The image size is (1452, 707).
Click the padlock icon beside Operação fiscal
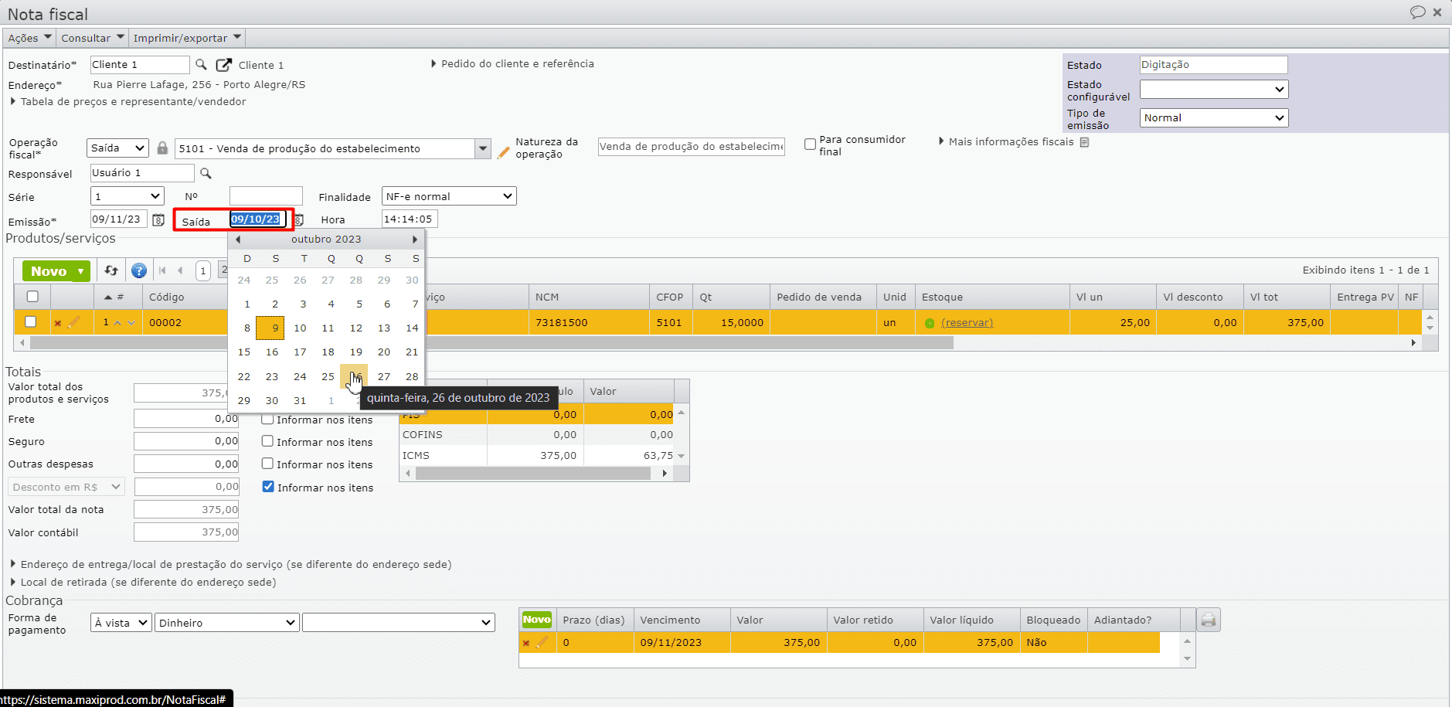tap(162, 148)
